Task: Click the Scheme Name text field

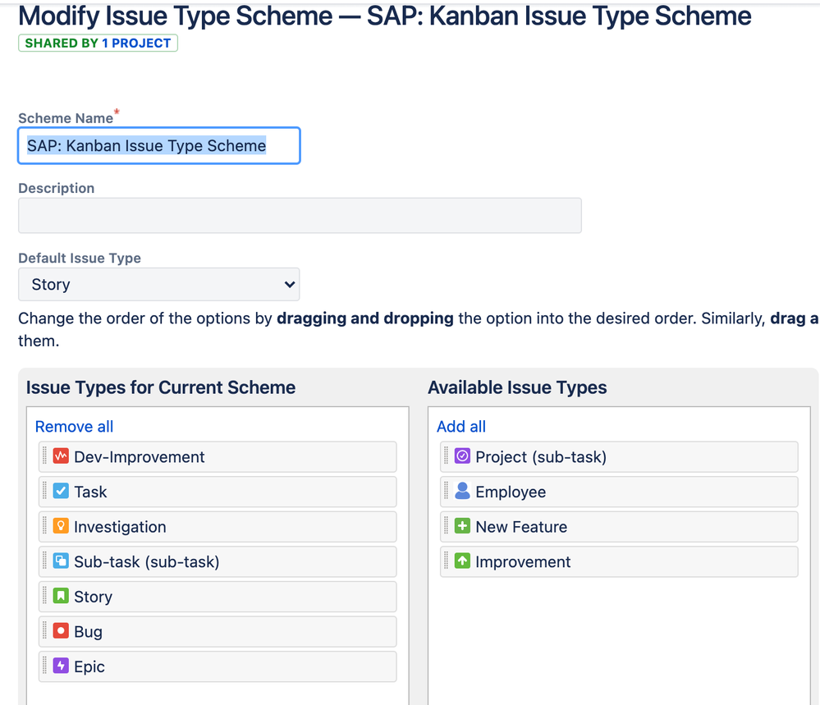Action: click(x=158, y=146)
